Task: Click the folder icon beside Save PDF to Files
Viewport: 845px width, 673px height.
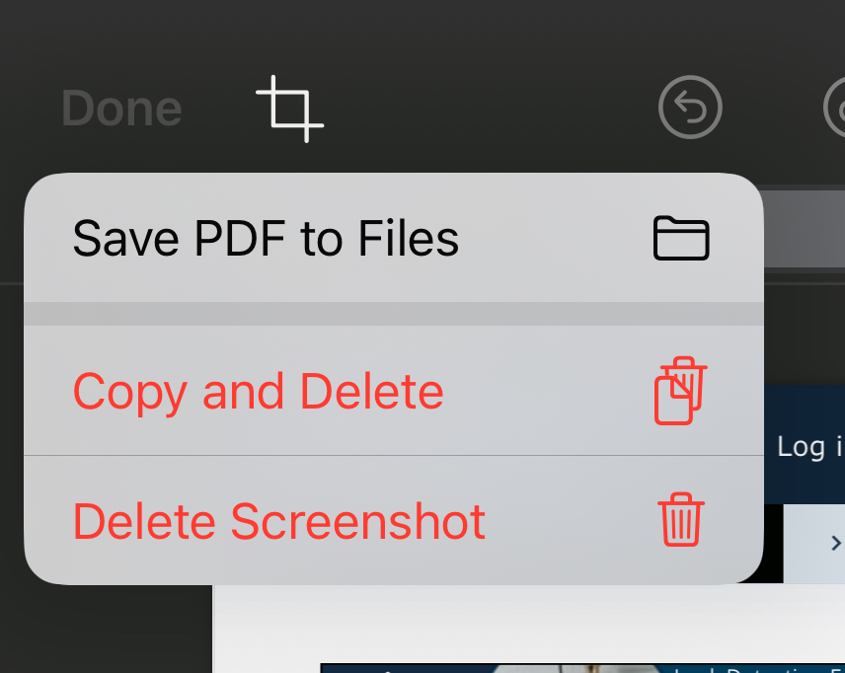Action: (681, 238)
